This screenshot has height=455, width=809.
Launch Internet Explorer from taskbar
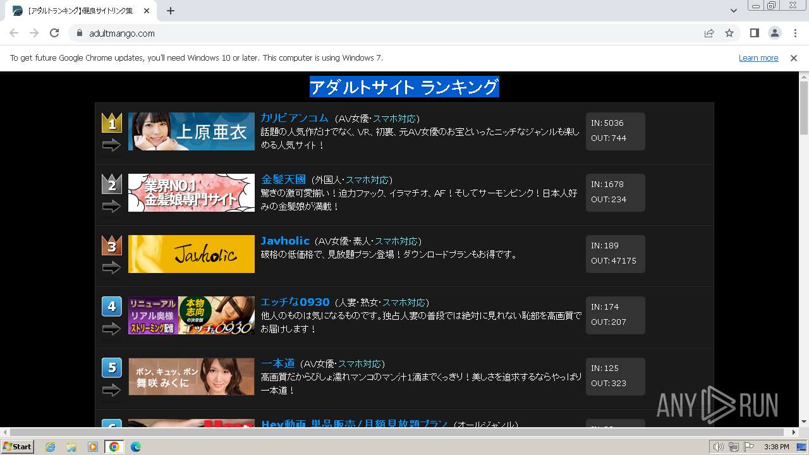click(x=50, y=447)
